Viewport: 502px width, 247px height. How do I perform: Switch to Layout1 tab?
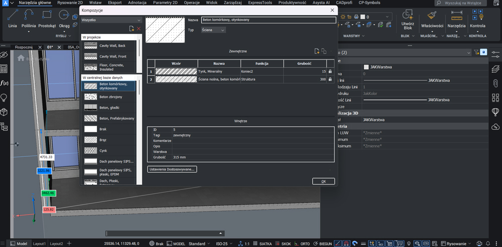click(x=39, y=243)
